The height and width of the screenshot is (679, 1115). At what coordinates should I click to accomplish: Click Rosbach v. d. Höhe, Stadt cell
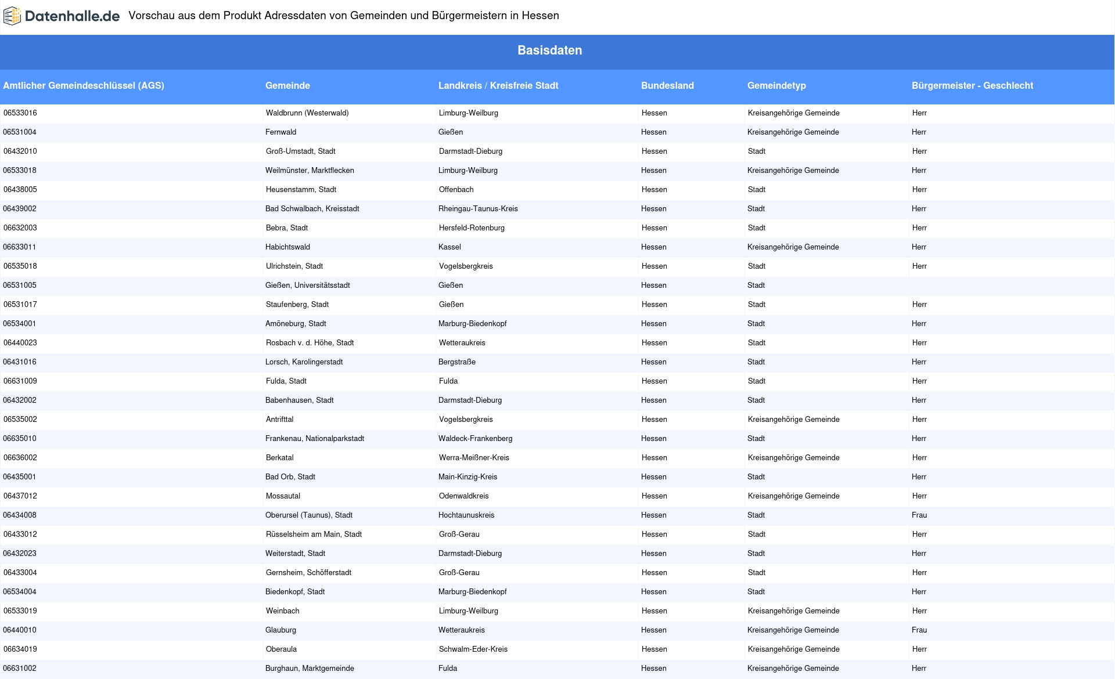(310, 343)
